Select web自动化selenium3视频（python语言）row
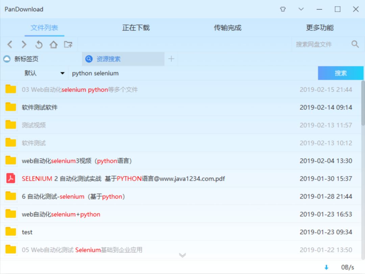The height and width of the screenshot is (274, 365). (x=180, y=161)
